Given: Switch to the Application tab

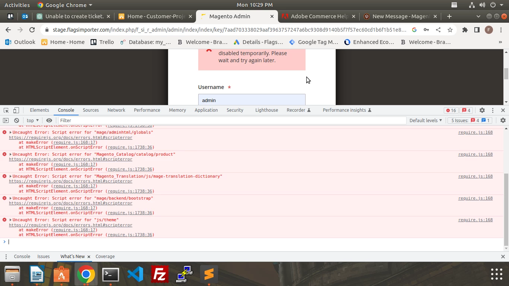Looking at the screenshot, I should click(206, 110).
